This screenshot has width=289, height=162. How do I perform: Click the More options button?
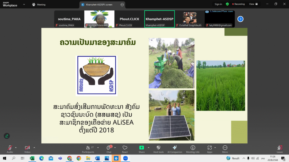(225, 149)
